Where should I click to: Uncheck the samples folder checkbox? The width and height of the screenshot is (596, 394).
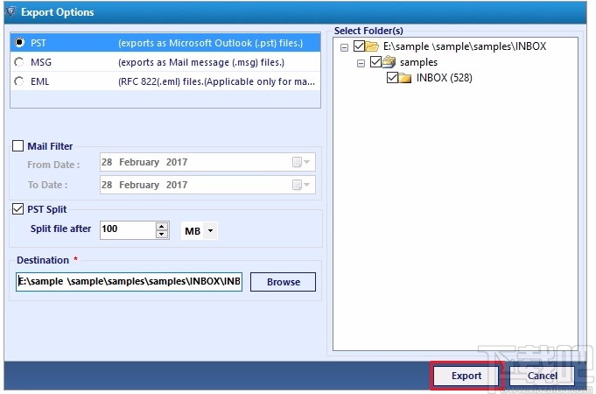tap(375, 61)
